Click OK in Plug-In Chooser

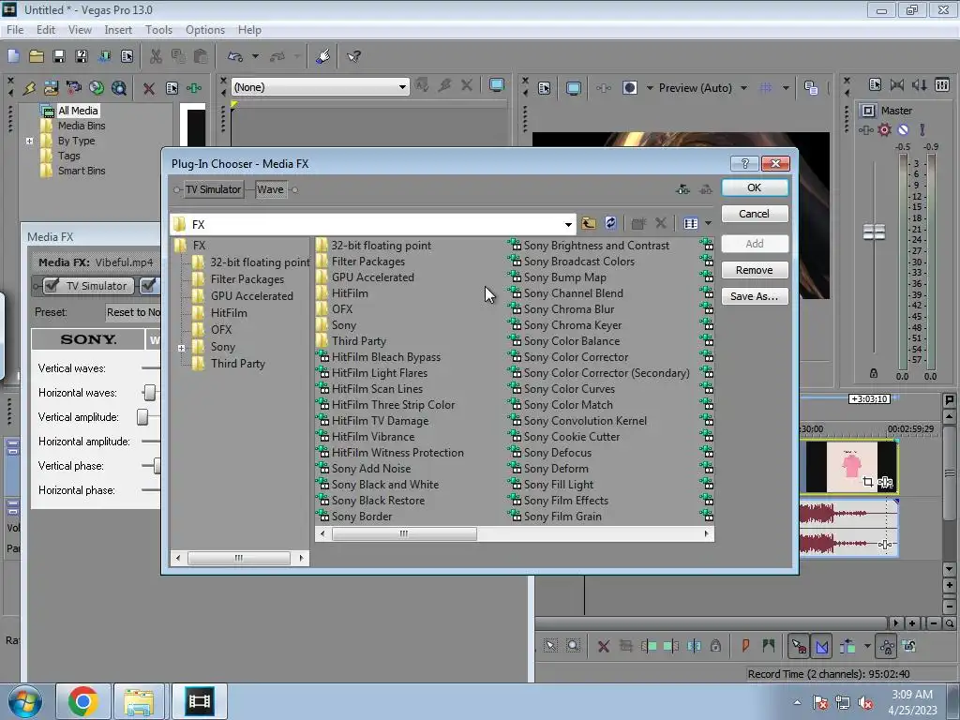point(755,187)
